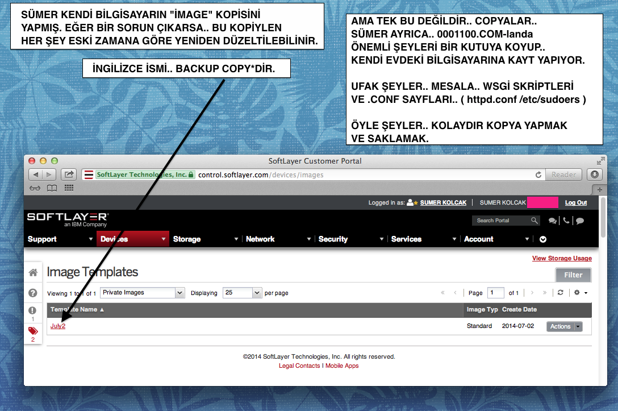
Task: Click the browser's vertical scrollbar
Action: coord(603,218)
